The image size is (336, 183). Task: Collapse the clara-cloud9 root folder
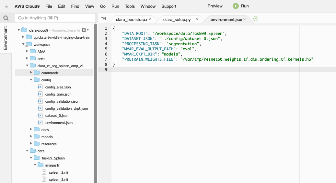pos(19,30)
